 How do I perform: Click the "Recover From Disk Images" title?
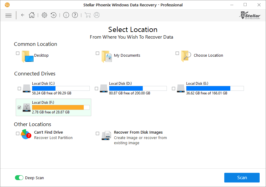138,132
